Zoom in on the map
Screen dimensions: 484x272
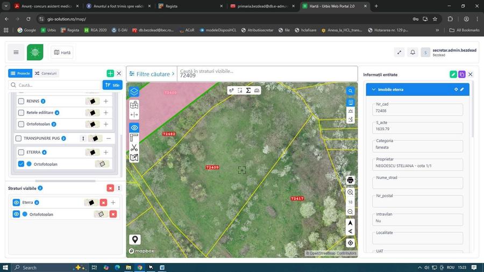350,192
